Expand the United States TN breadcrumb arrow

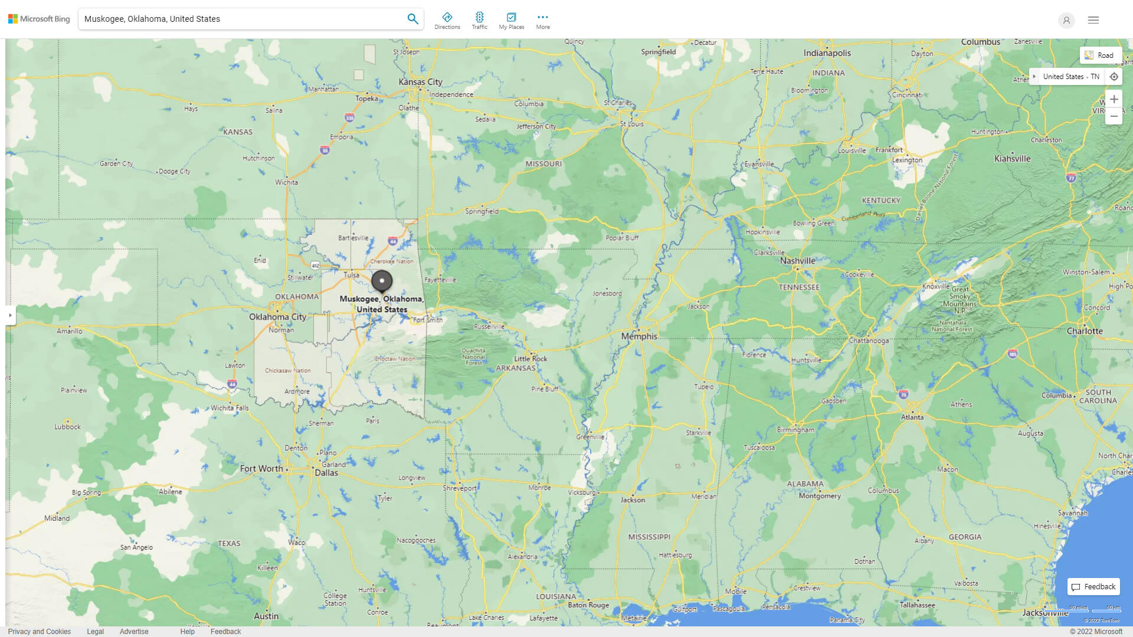[1034, 76]
